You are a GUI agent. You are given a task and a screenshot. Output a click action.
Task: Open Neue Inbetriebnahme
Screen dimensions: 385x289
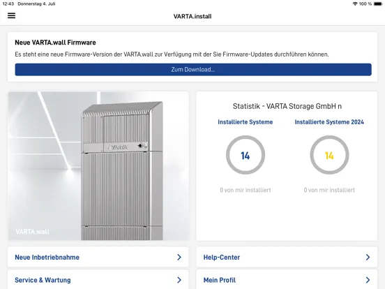(98, 257)
